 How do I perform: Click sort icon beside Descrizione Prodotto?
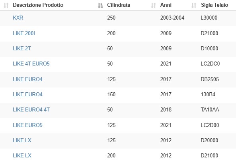pyautogui.click(x=100, y=6)
